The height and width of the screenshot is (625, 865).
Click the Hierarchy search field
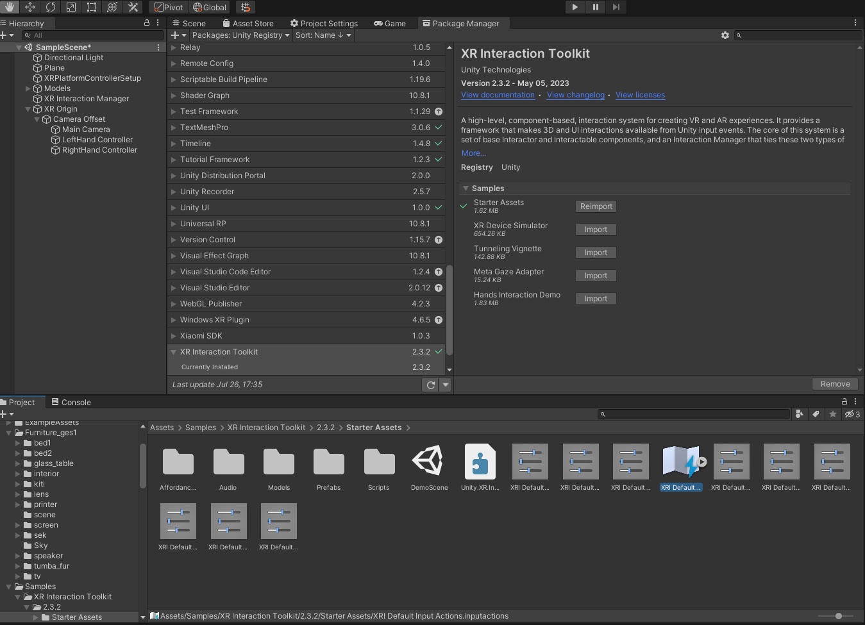(x=92, y=35)
